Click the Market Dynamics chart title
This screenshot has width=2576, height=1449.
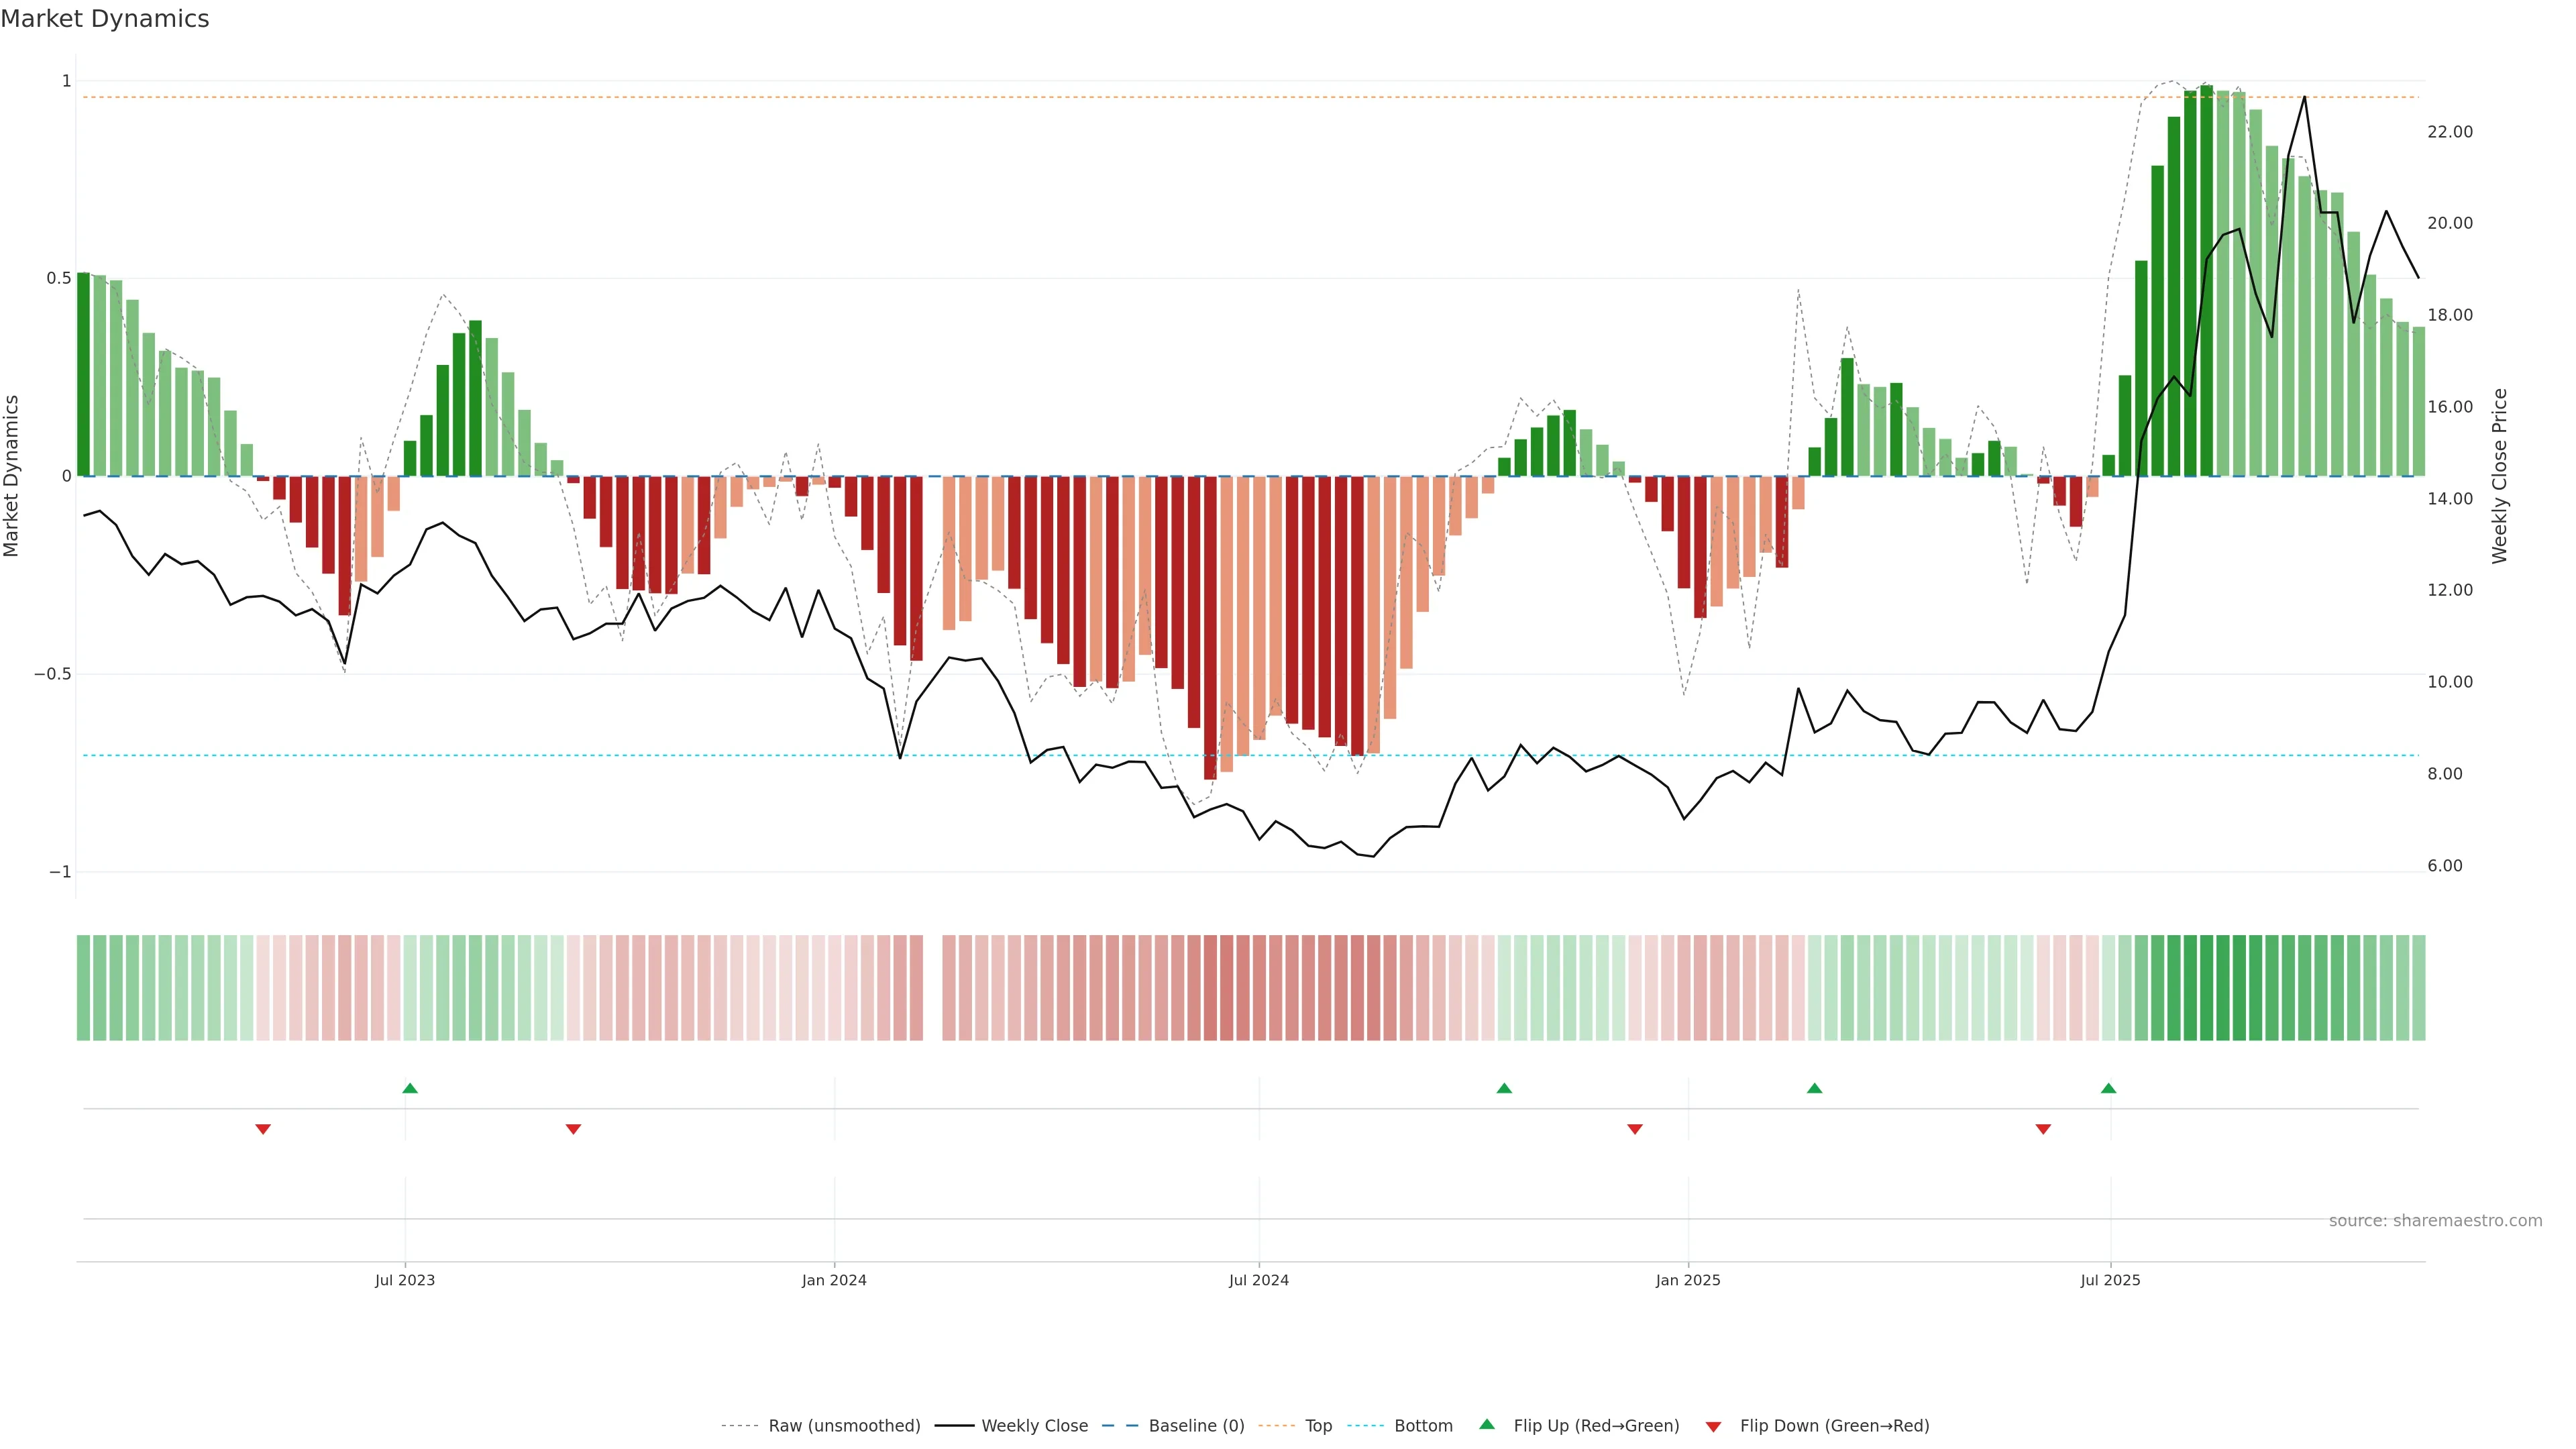coord(105,19)
